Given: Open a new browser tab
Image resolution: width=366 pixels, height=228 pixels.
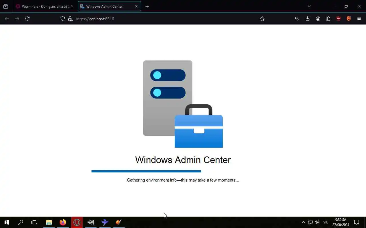Looking at the screenshot, I should [x=147, y=6].
